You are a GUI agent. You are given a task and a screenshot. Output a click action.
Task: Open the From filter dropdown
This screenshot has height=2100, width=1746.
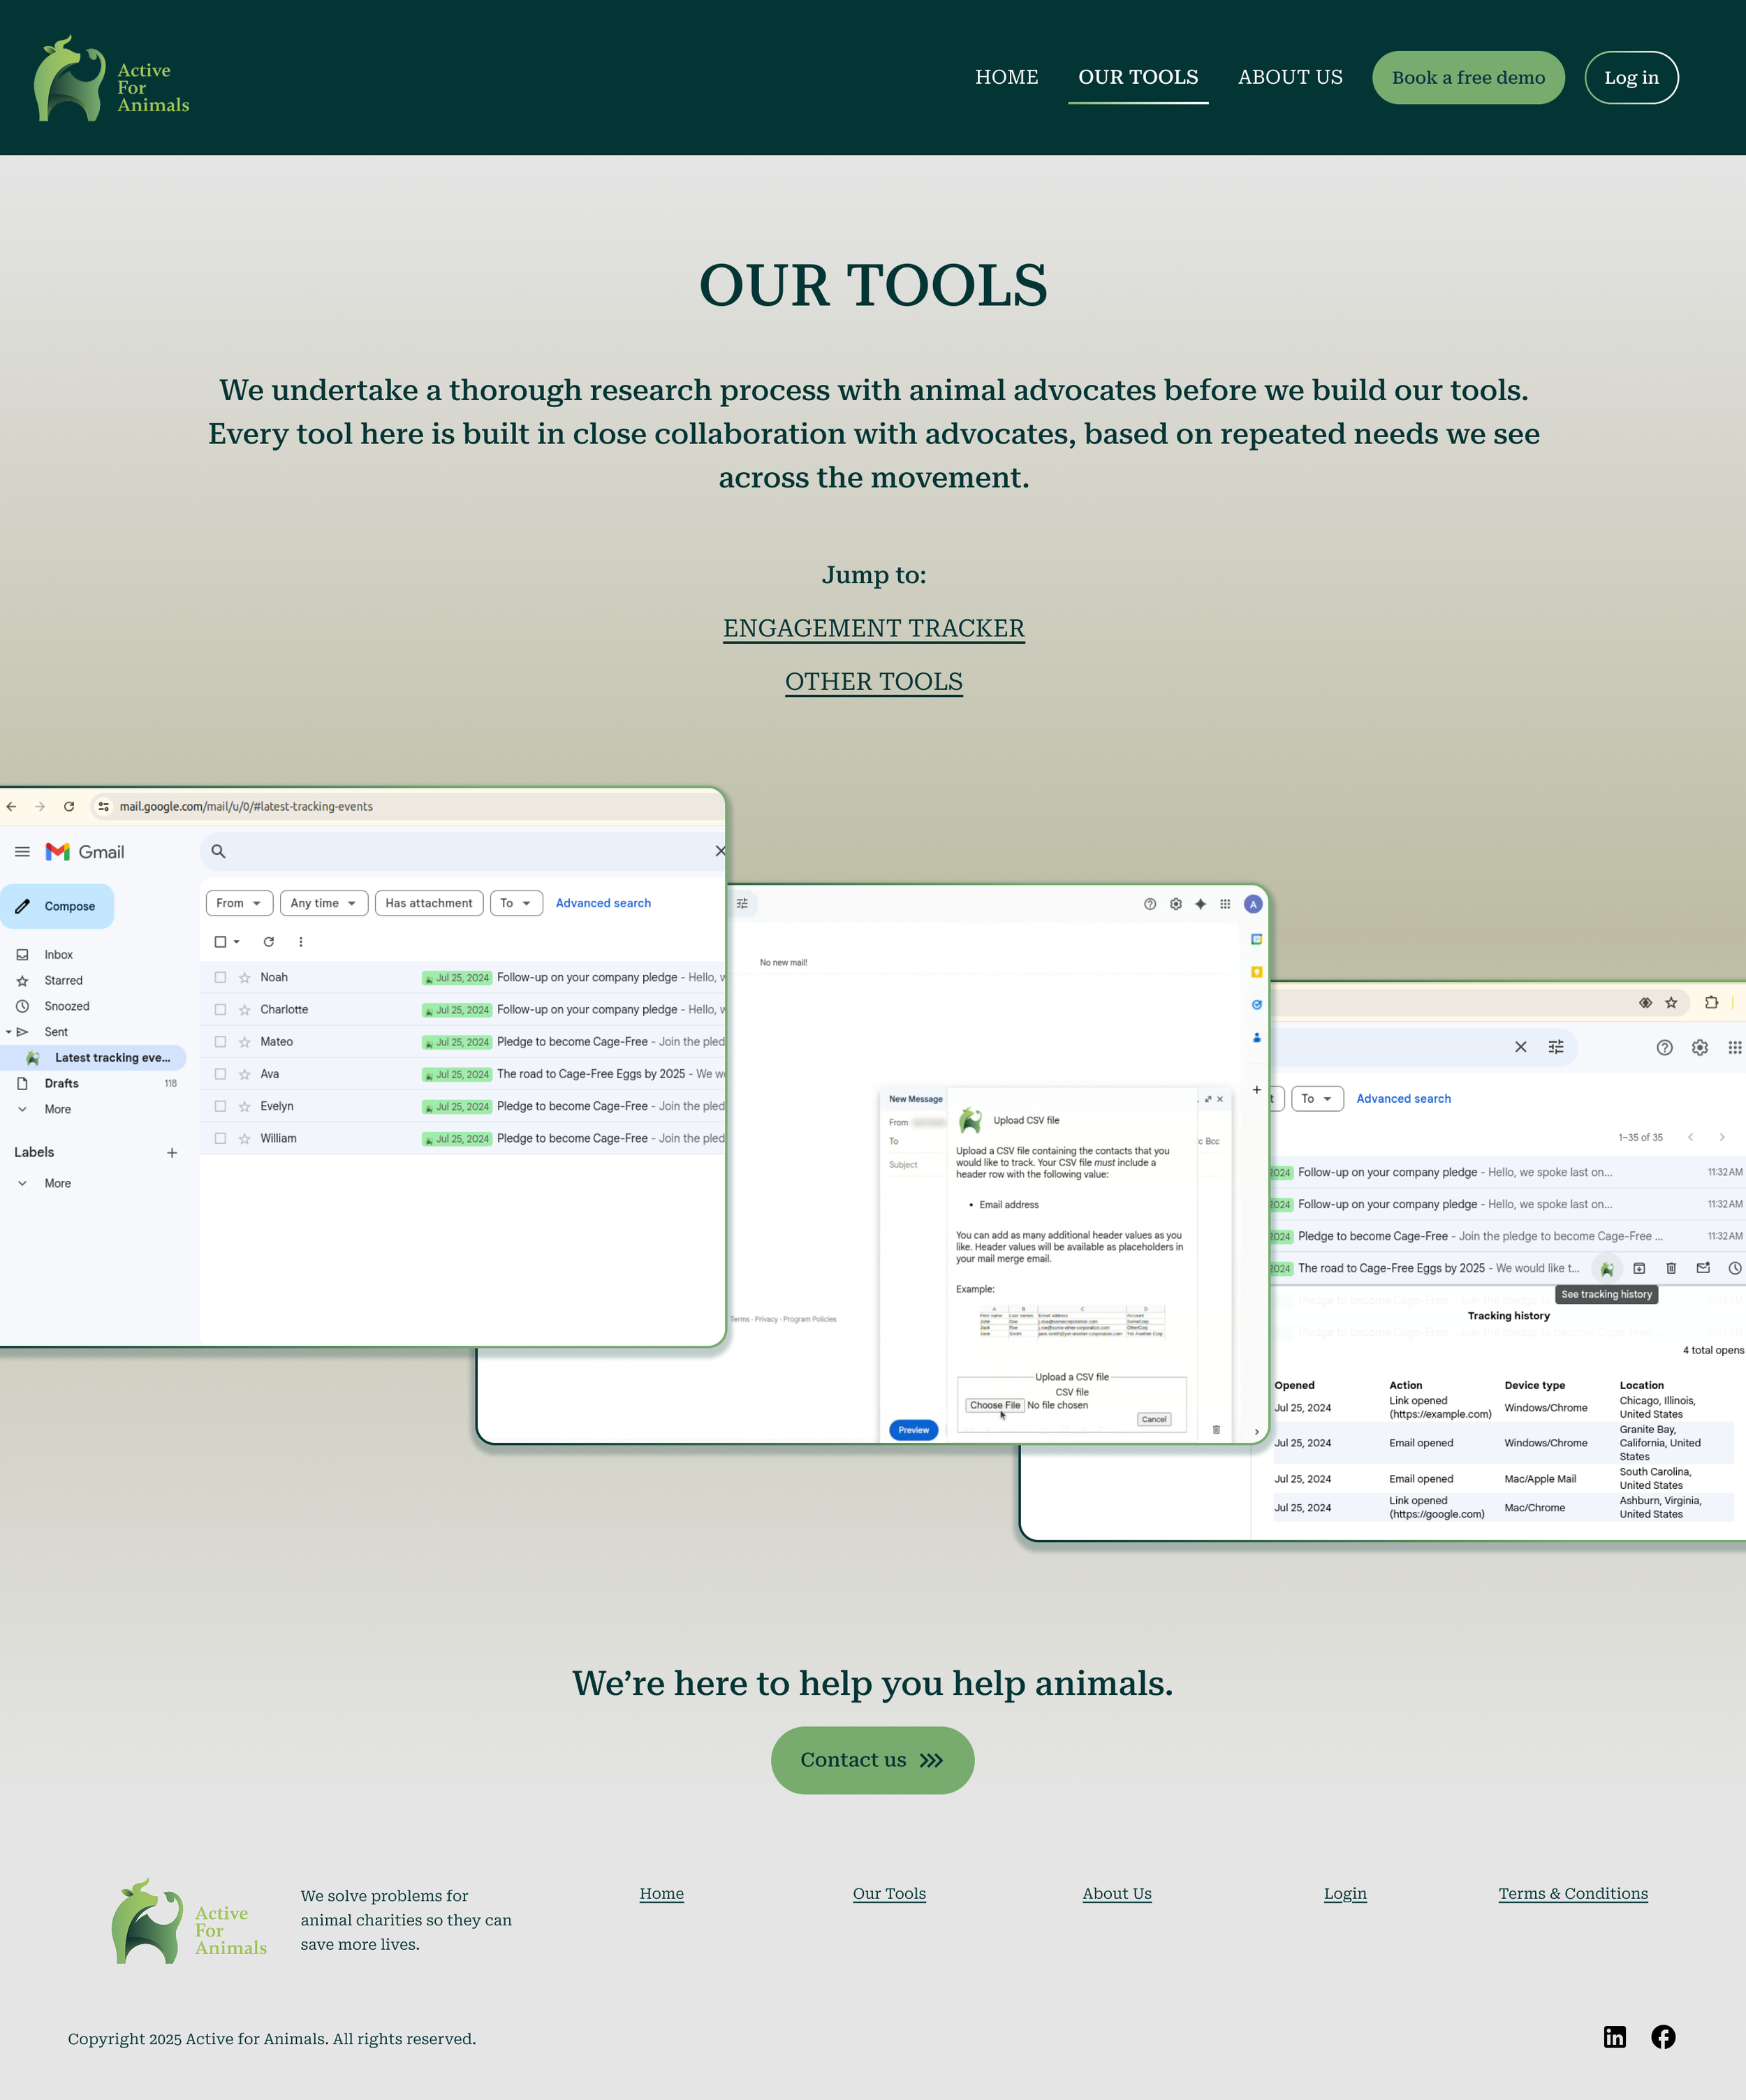click(x=238, y=903)
